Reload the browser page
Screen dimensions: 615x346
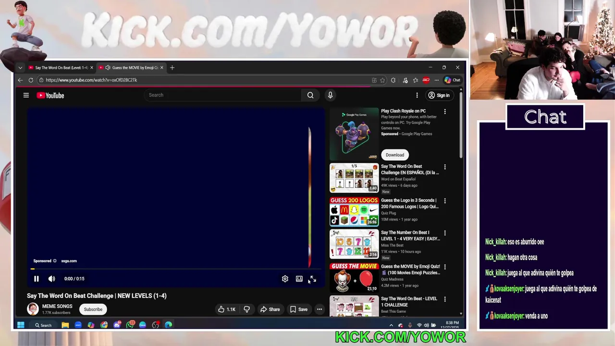tap(31, 80)
